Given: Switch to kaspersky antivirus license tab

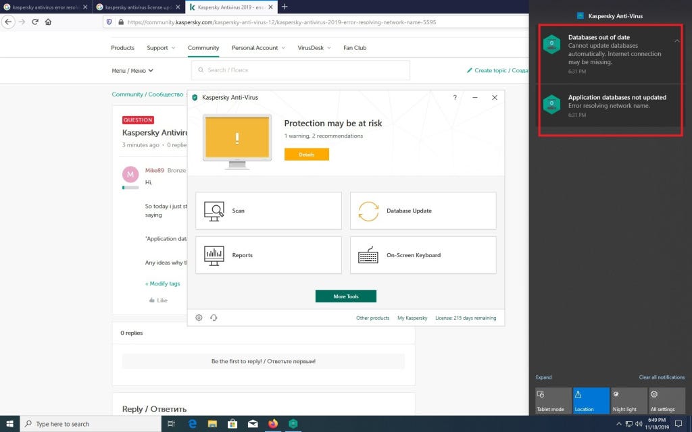Looking at the screenshot, I should point(138,7).
